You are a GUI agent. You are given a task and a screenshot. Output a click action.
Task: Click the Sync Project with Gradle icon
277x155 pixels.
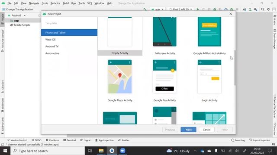244,9
